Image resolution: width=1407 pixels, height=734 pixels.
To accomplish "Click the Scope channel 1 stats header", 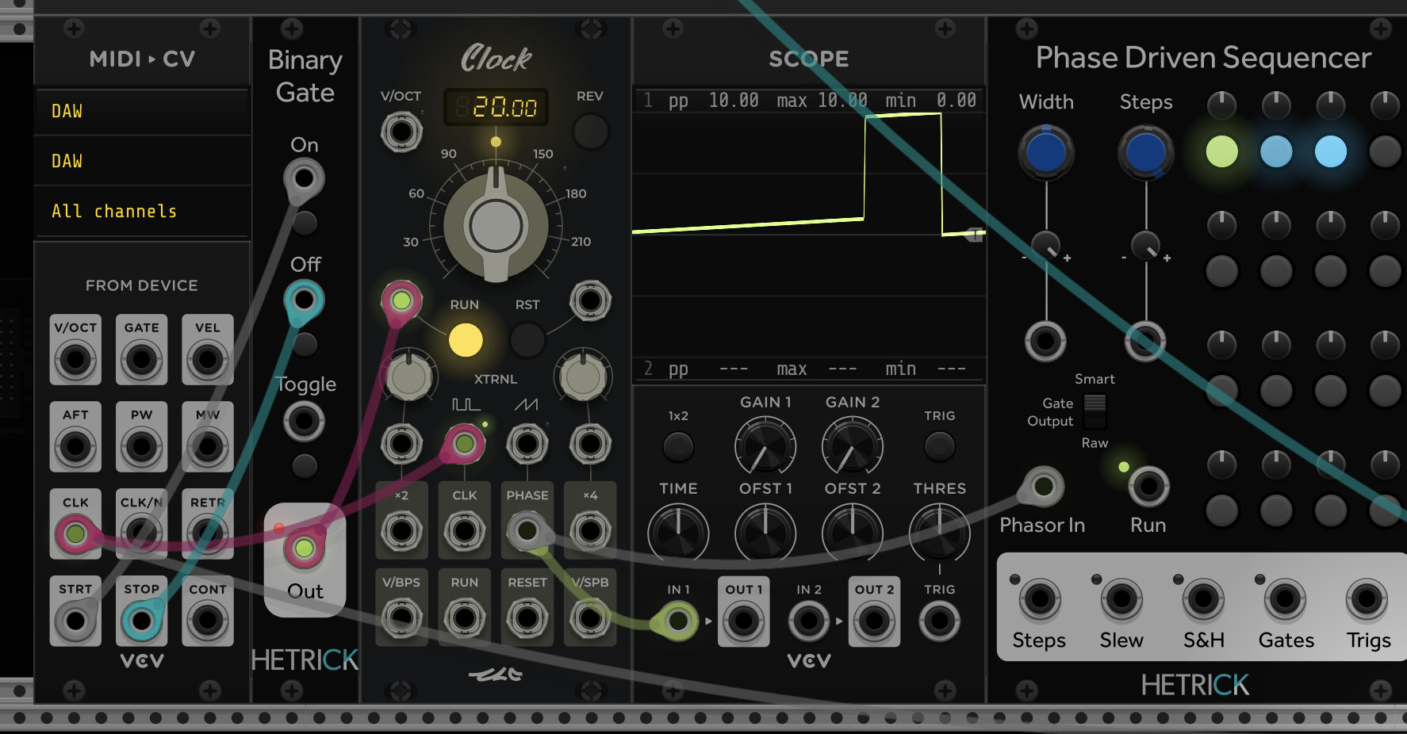I will [809, 101].
